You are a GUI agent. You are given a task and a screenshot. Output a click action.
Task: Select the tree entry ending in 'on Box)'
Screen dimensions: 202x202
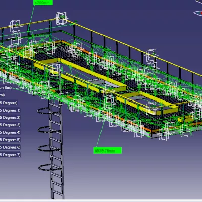[6, 87]
